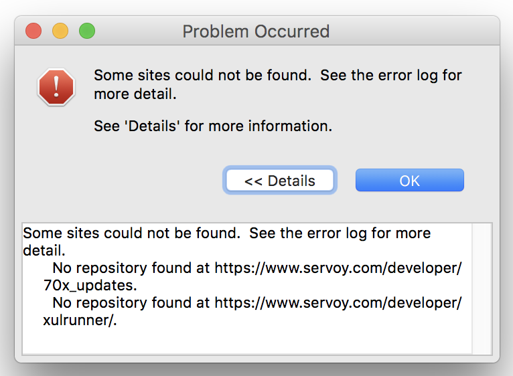Image resolution: width=513 pixels, height=376 pixels.
Task: Click the empty space in details text area
Action: click(x=246, y=339)
